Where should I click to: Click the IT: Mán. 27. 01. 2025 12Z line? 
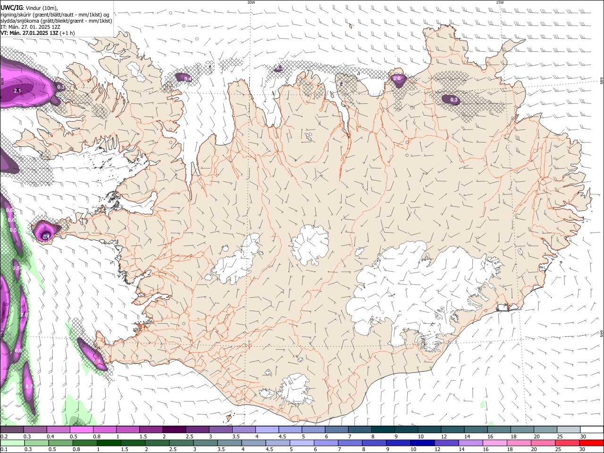(x=30, y=27)
